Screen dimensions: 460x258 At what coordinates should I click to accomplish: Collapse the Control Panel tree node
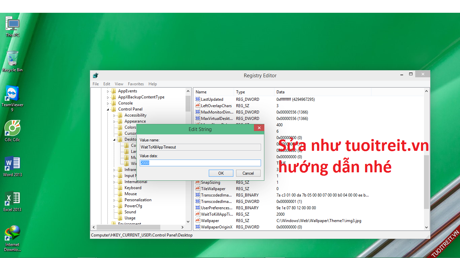coord(108,110)
